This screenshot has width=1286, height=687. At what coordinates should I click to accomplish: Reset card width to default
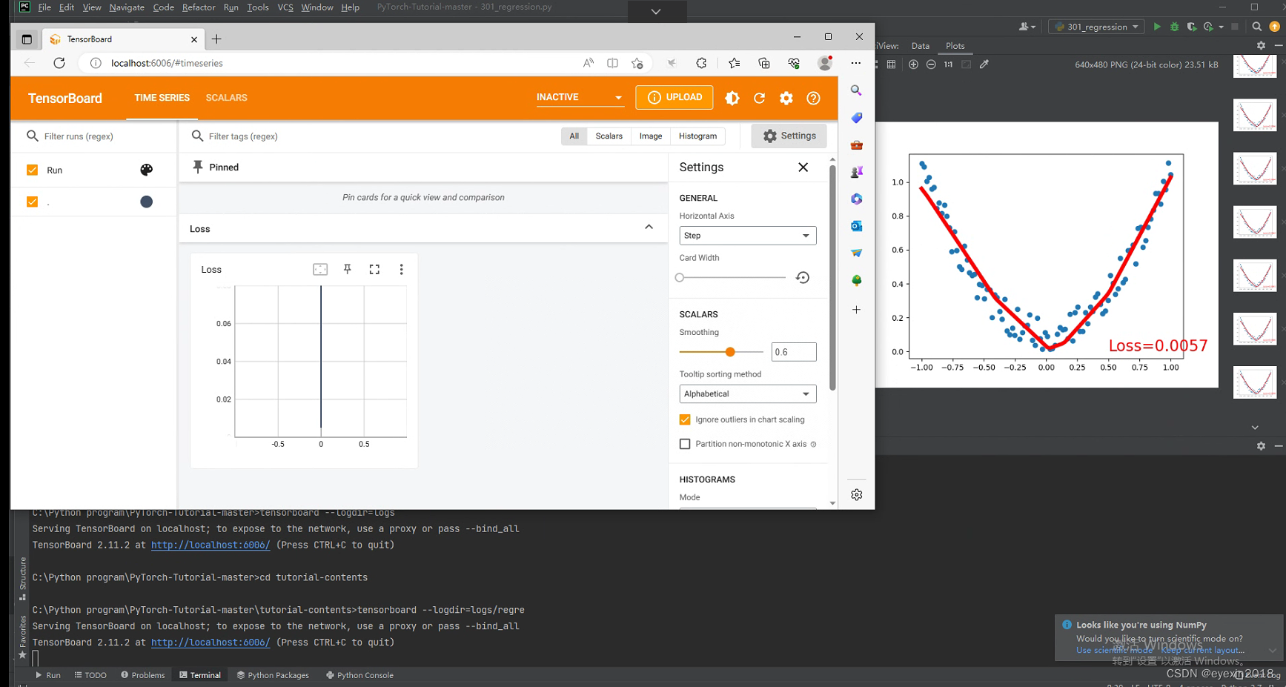(x=803, y=277)
